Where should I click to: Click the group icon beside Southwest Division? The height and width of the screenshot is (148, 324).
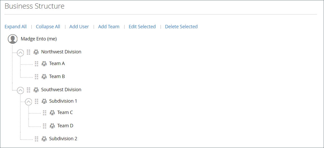[36, 90]
